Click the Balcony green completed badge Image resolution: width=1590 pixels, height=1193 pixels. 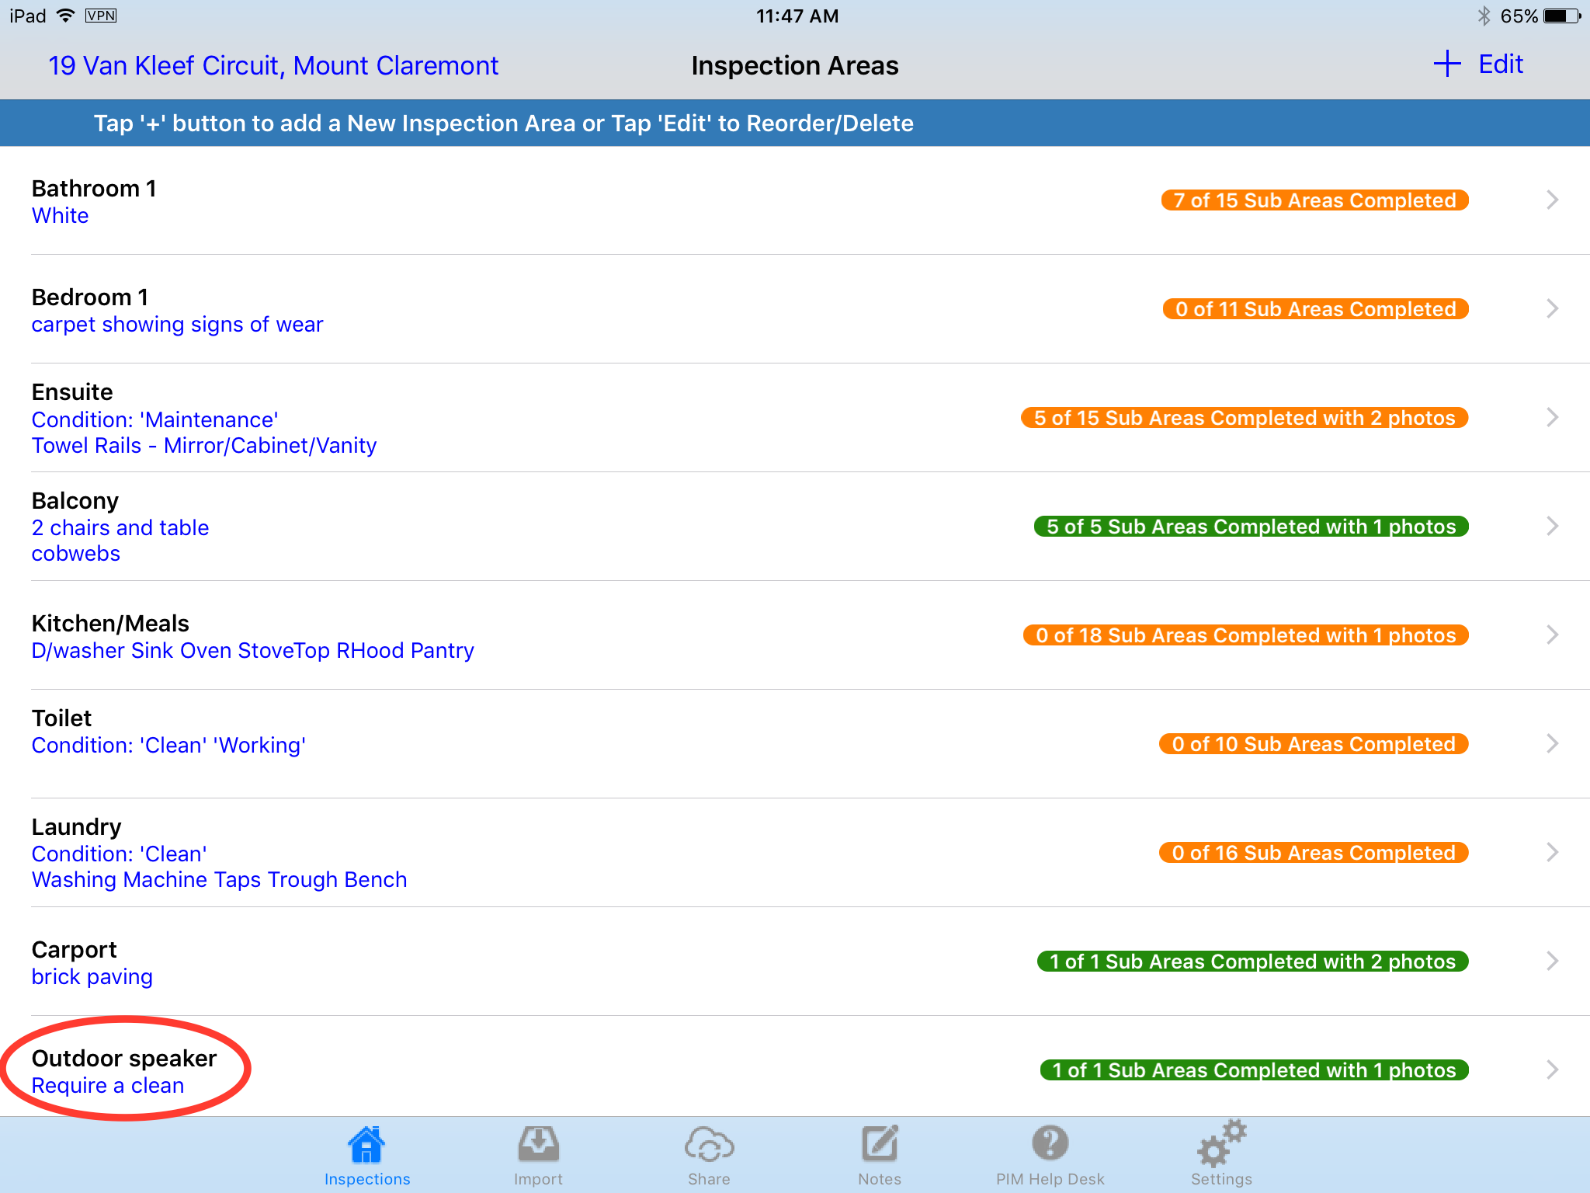tap(1251, 527)
